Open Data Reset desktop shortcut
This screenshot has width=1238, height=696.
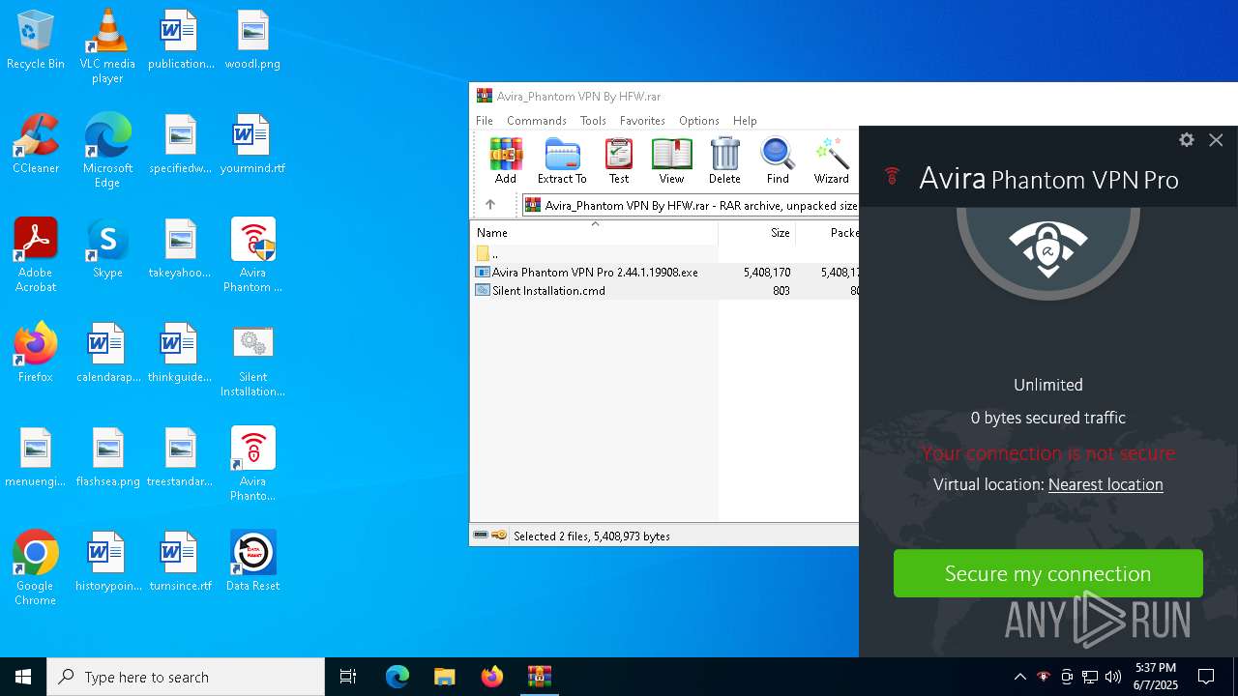[x=252, y=561]
